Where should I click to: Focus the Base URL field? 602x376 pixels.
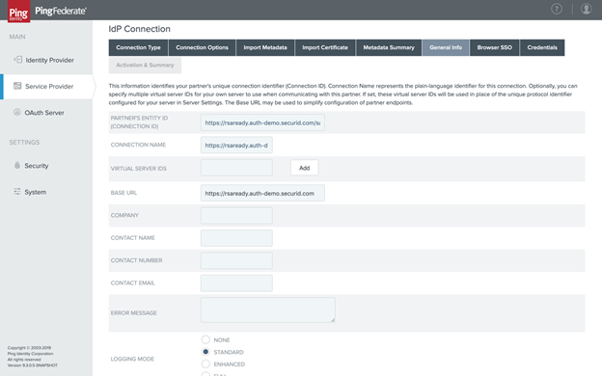[262, 193]
